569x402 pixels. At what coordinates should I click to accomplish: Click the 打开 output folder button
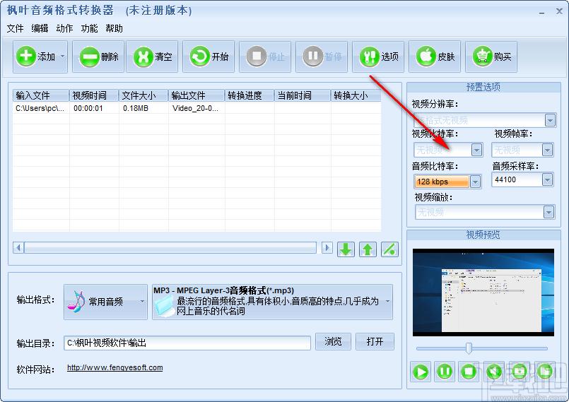pyautogui.click(x=375, y=341)
